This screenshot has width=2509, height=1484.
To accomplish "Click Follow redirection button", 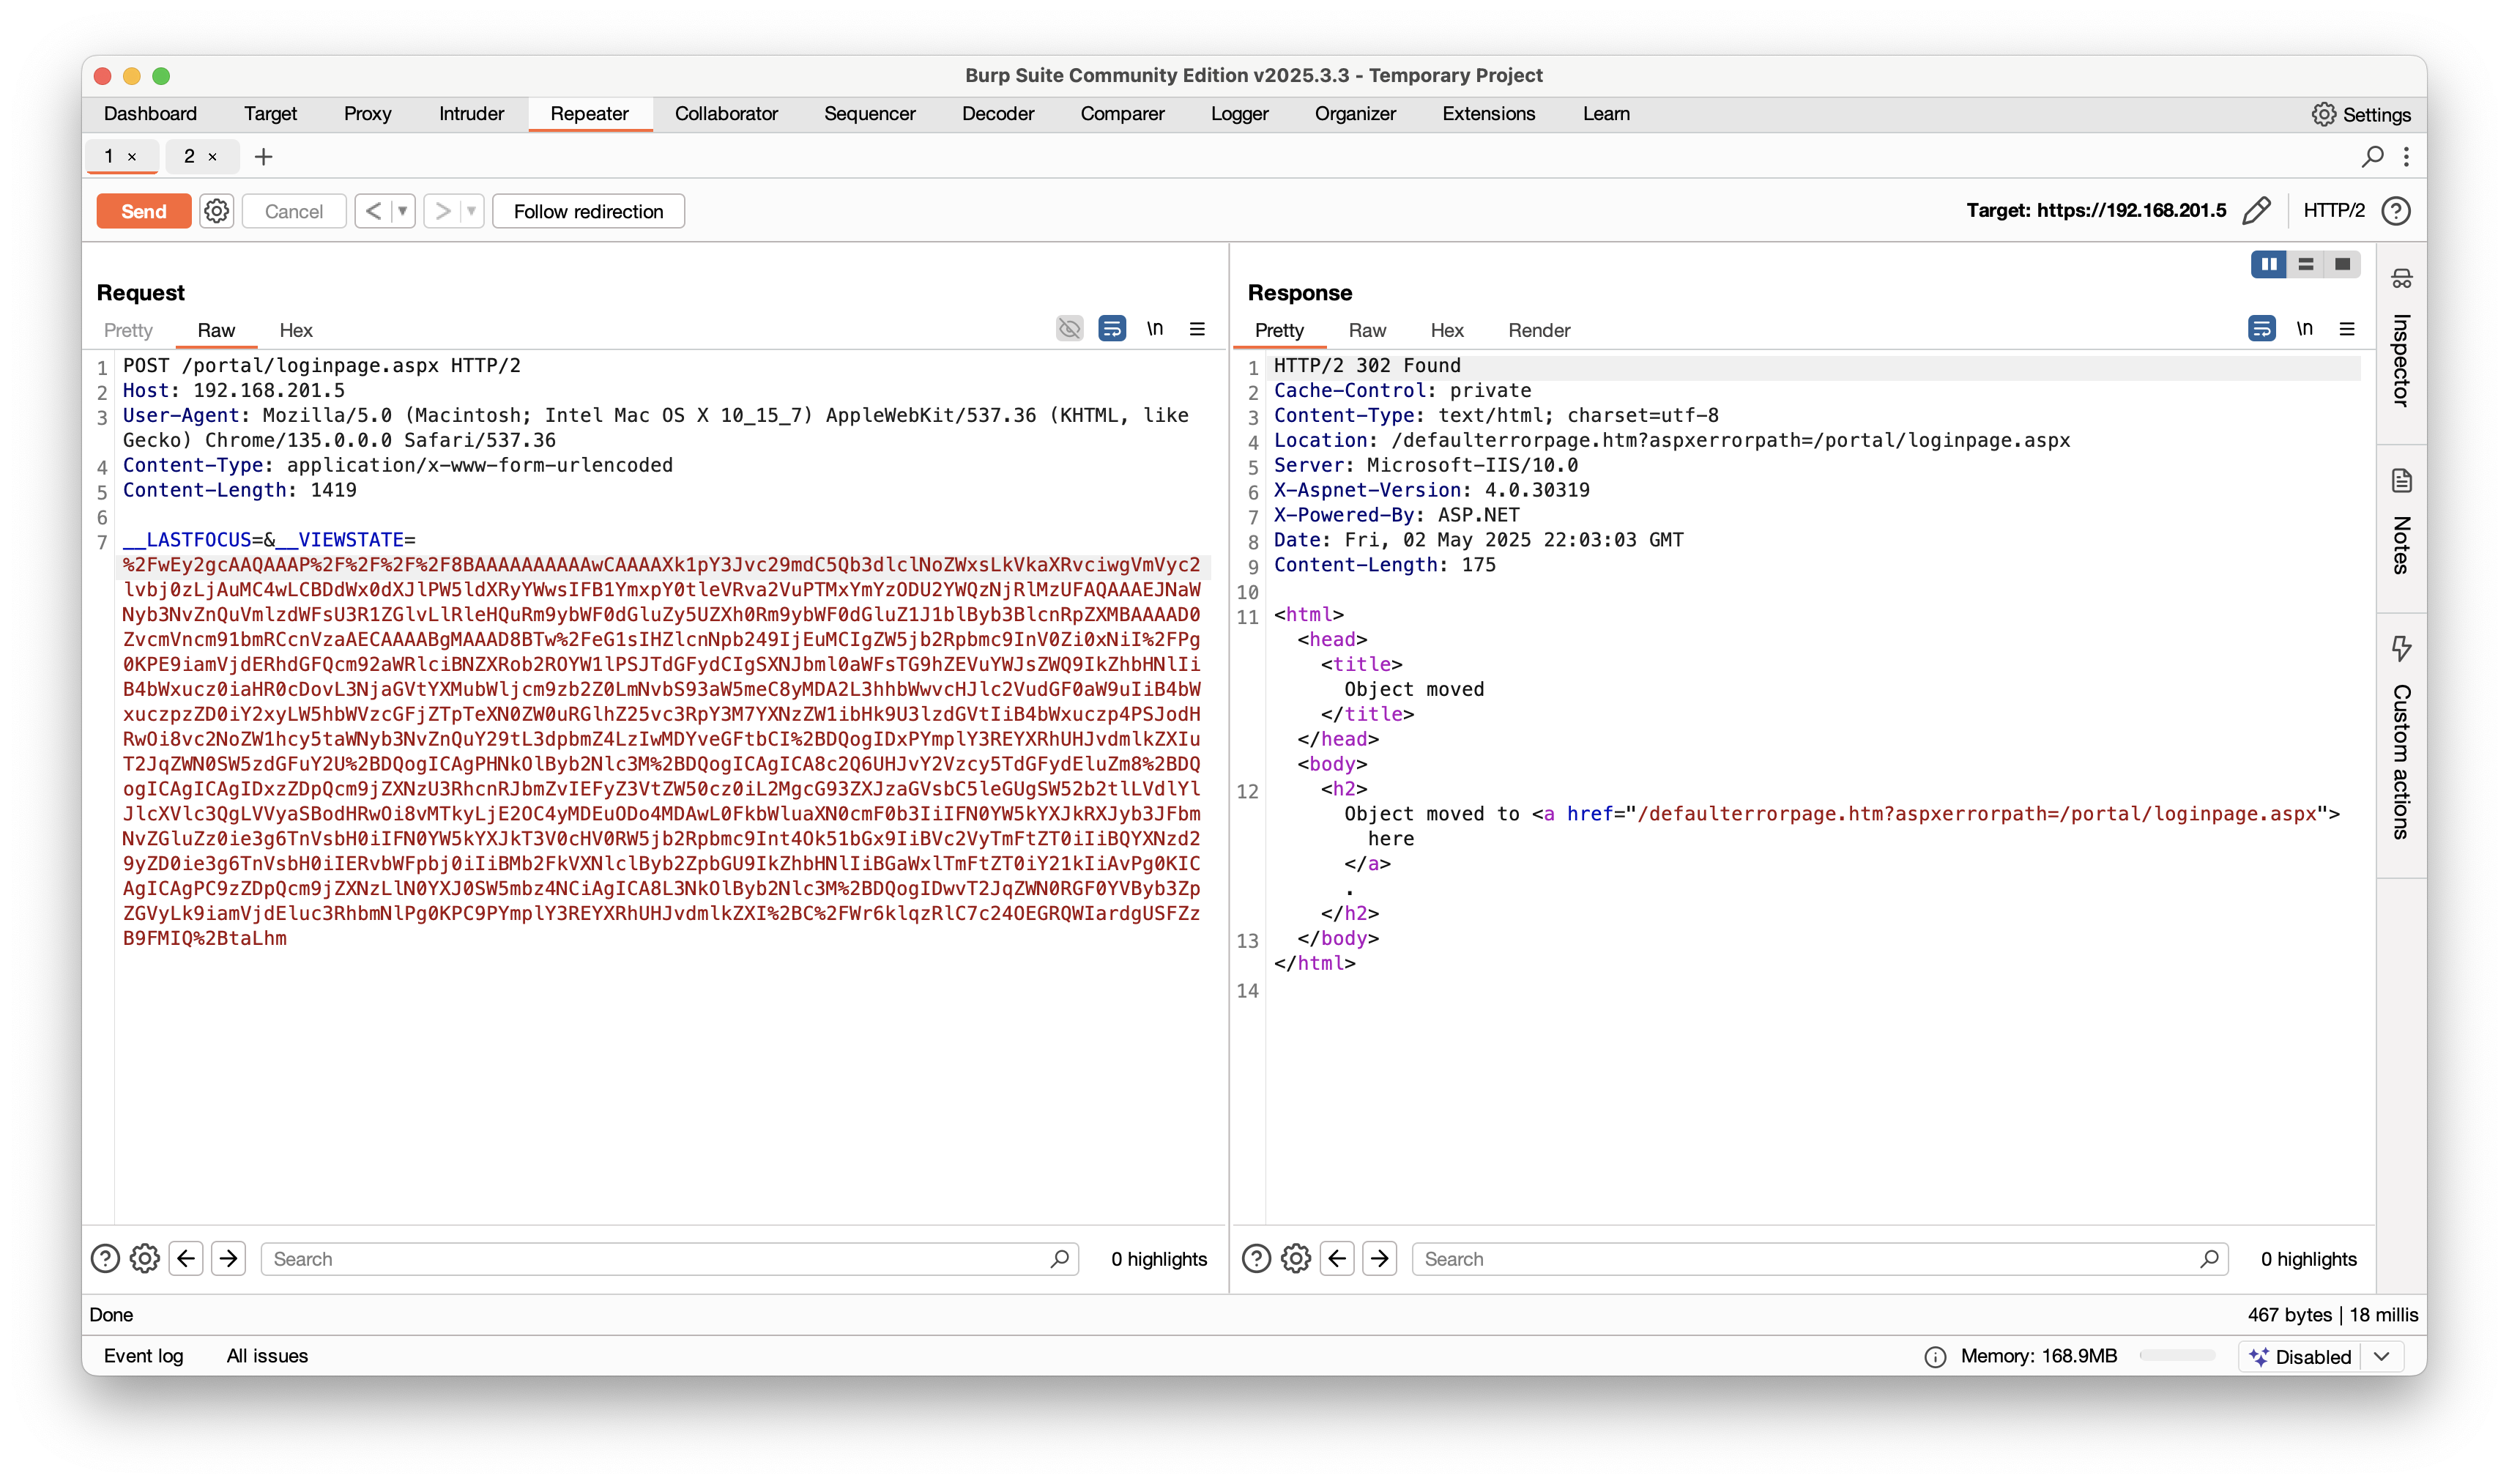I will pos(588,211).
